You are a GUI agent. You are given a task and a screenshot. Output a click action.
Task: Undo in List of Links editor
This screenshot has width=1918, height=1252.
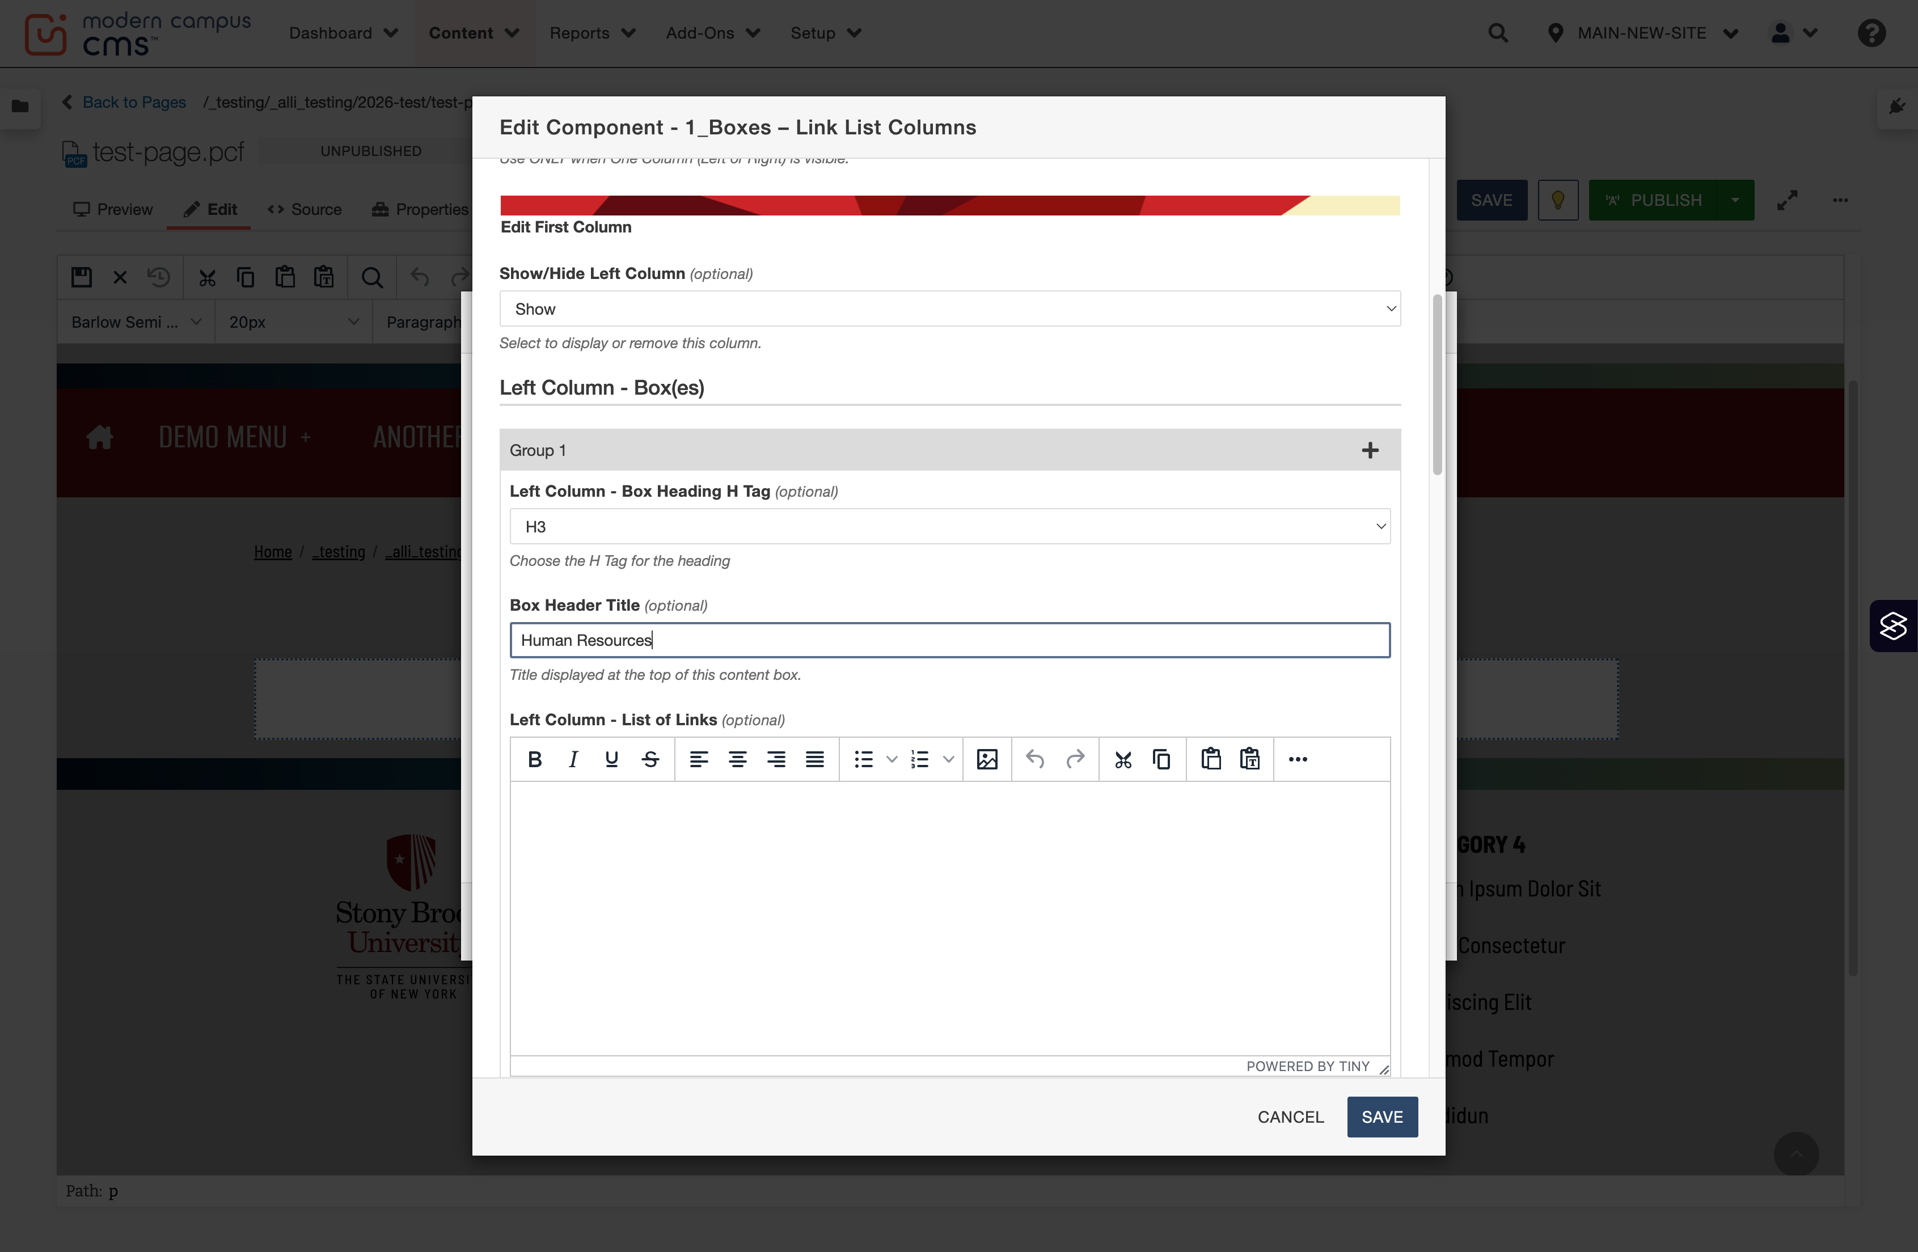pos(1036,759)
